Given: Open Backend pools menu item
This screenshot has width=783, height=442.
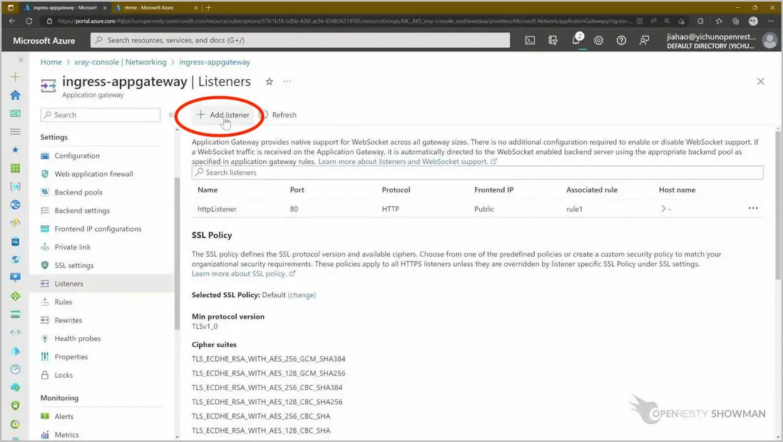Looking at the screenshot, I should [x=78, y=192].
